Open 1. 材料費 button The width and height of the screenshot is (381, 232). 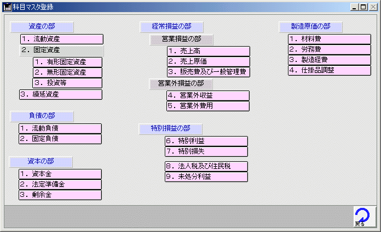point(330,39)
